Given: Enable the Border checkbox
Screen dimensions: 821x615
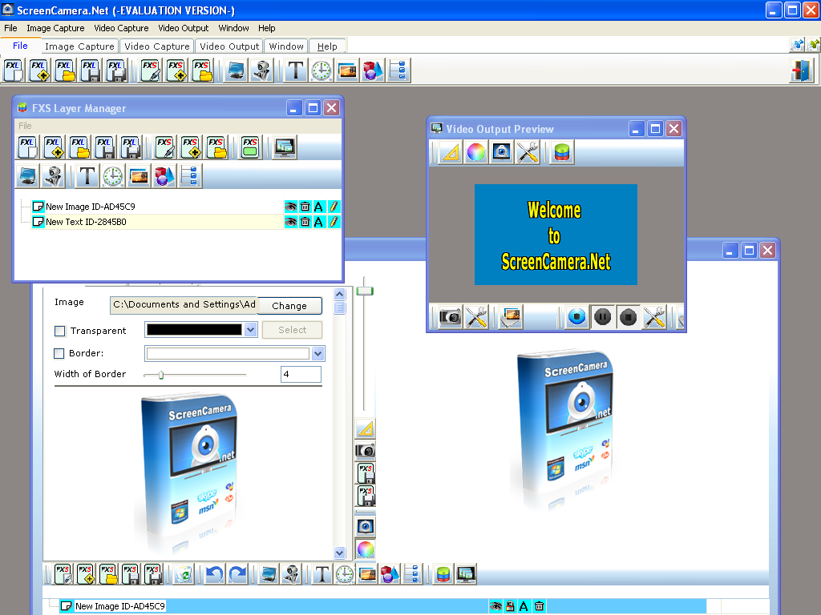Looking at the screenshot, I should (x=59, y=353).
